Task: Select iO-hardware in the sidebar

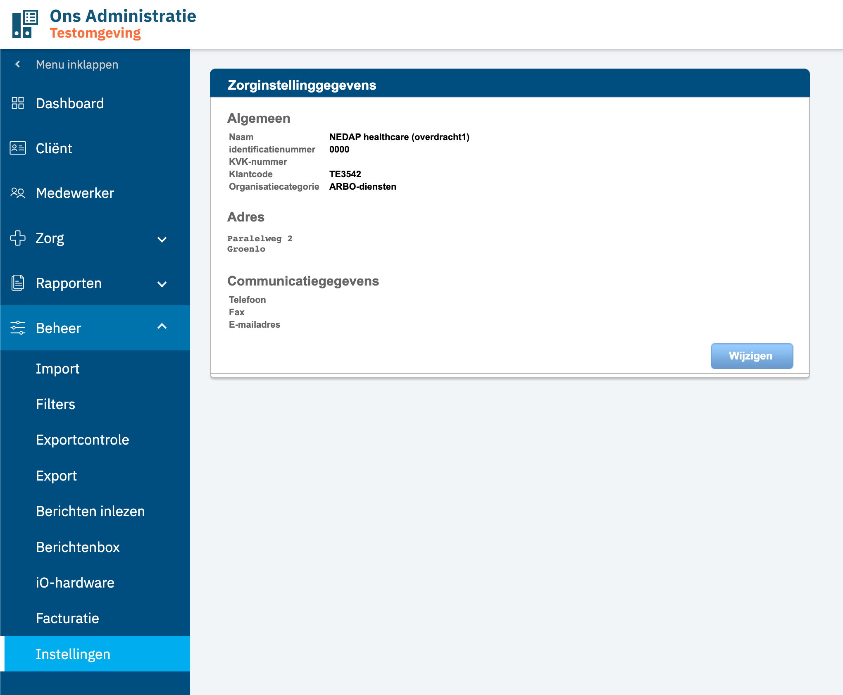Action: [75, 583]
